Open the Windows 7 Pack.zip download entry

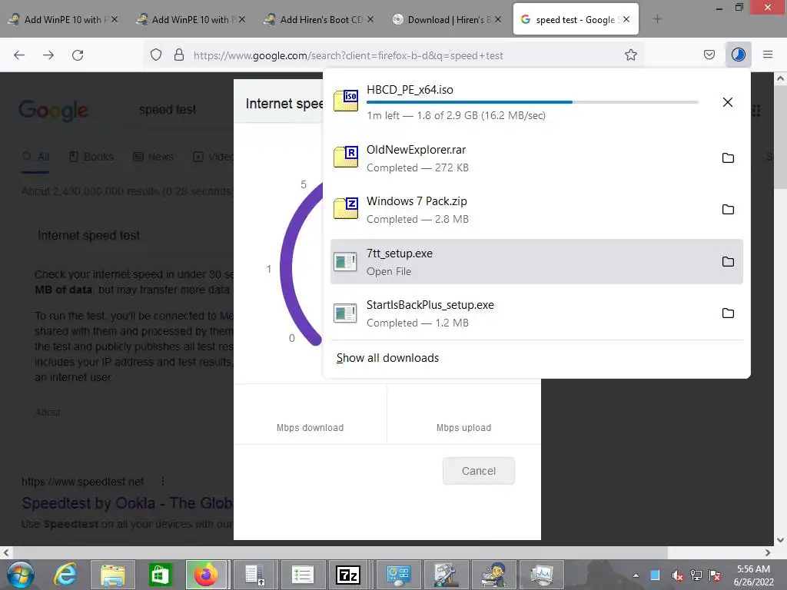pyautogui.click(x=536, y=210)
